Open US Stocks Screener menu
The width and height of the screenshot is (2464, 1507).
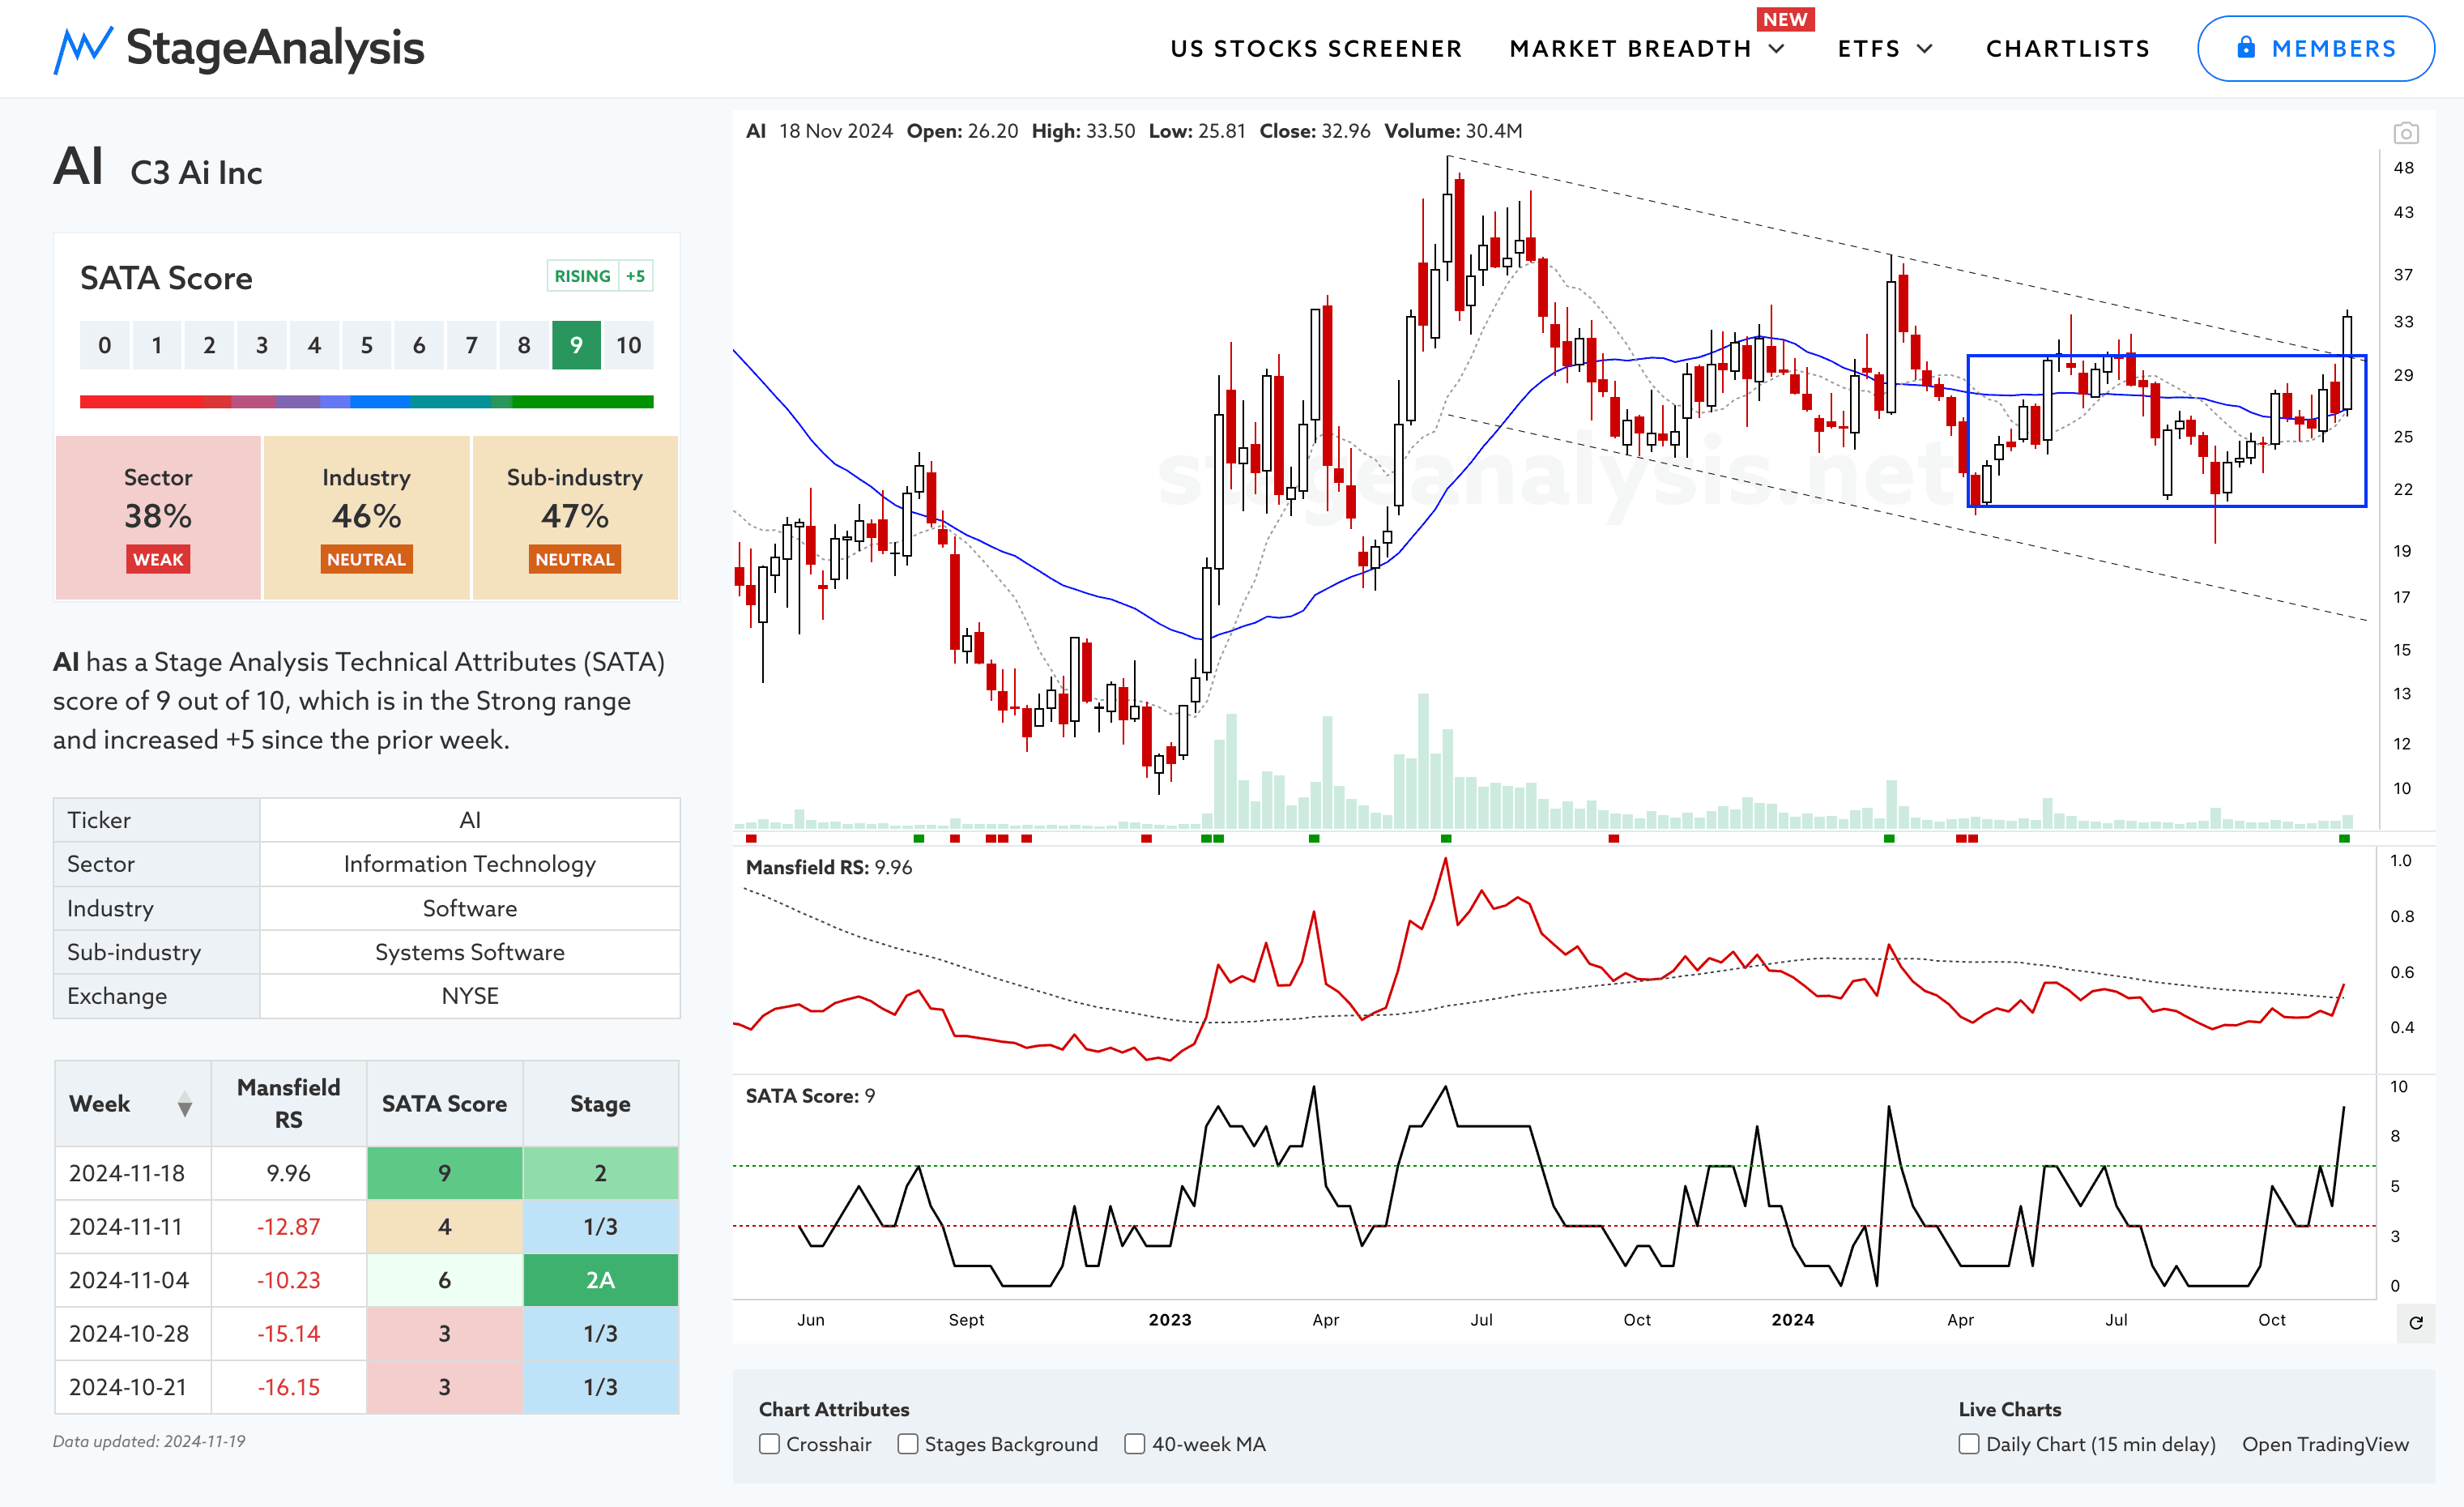click(1316, 49)
